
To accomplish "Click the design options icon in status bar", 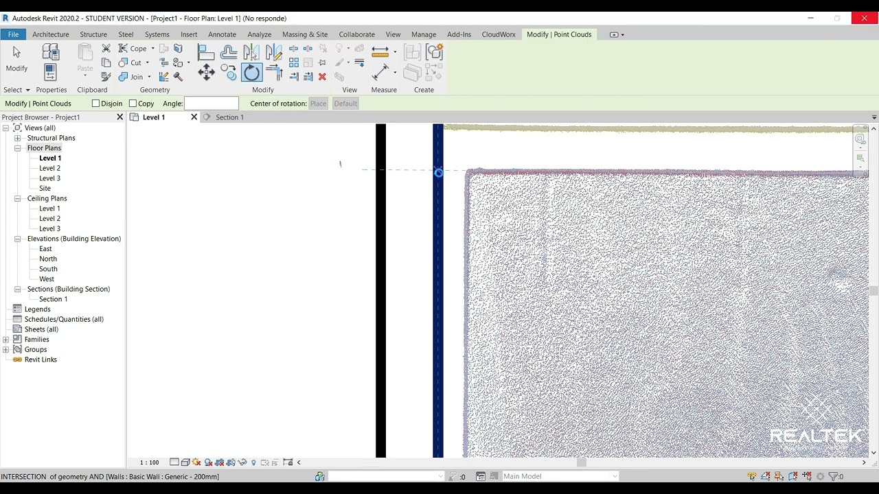I will coord(481,476).
